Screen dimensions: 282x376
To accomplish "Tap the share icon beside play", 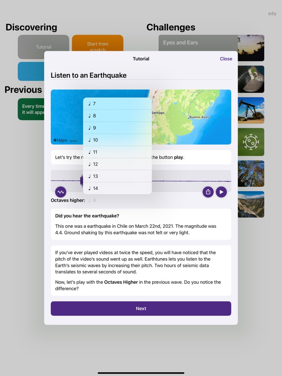I will tap(208, 192).
